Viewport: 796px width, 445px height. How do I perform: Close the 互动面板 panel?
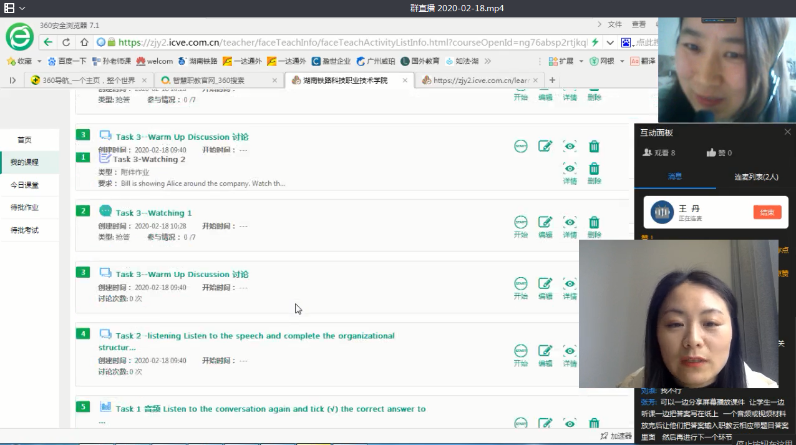[x=787, y=132]
